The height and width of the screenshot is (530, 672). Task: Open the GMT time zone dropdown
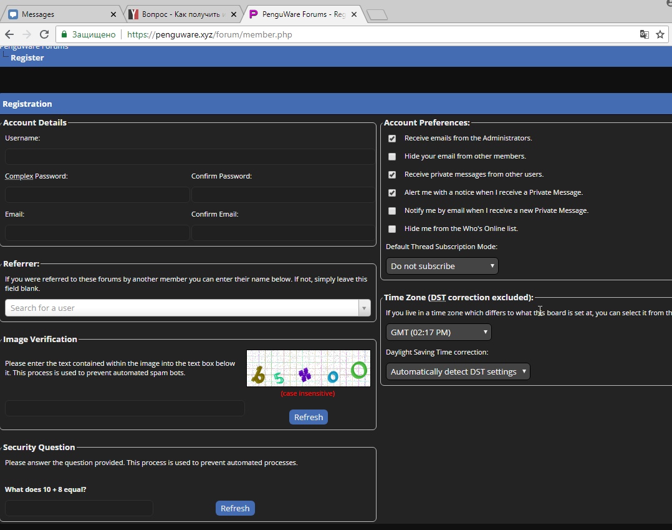439,332
